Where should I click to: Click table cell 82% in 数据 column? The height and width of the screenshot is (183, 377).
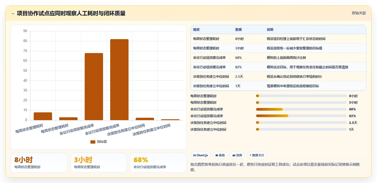point(239,67)
